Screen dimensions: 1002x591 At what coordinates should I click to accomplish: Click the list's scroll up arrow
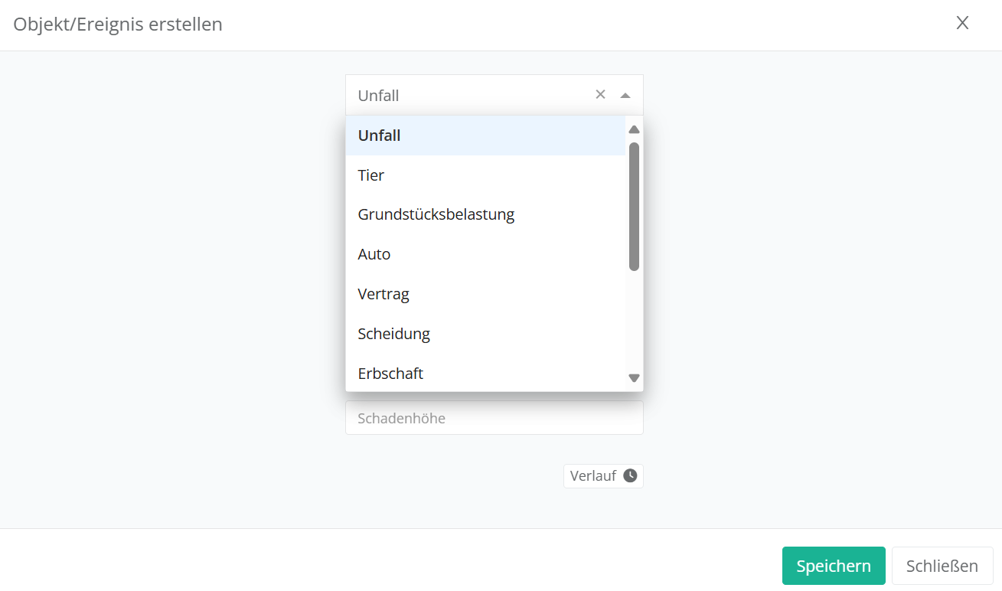click(634, 129)
